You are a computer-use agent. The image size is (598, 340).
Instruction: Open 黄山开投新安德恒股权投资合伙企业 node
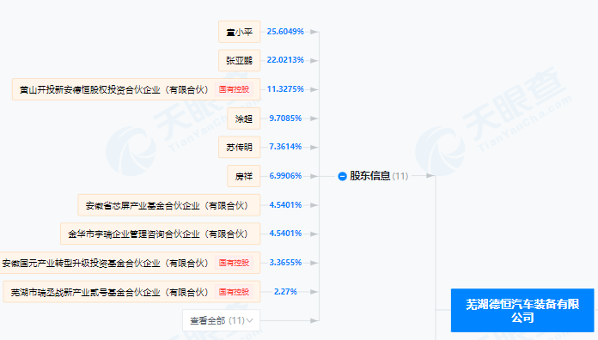pos(136,89)
